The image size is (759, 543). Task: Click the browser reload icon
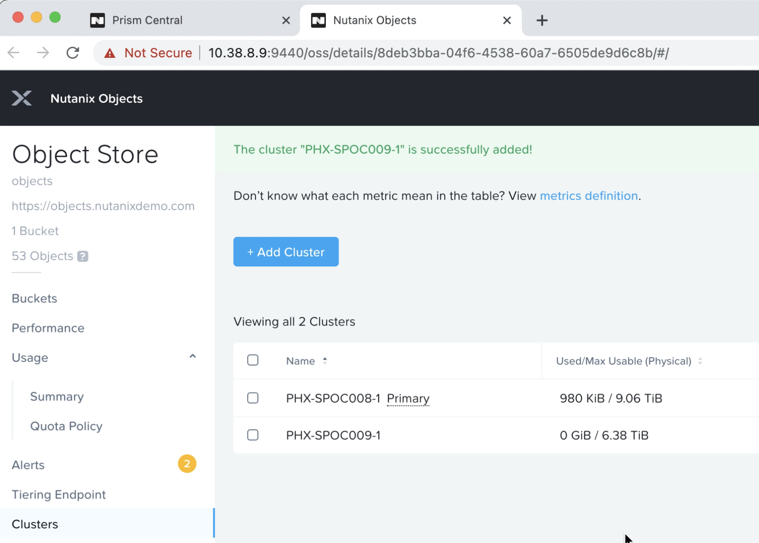click(x=73, y=53)
